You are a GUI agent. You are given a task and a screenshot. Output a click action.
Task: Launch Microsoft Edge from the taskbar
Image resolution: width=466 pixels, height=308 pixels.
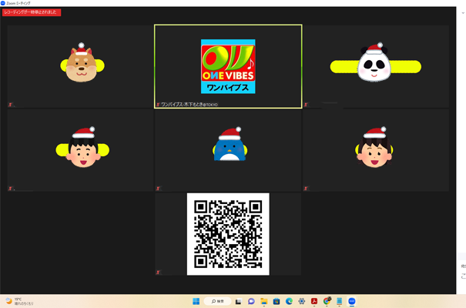click(x=289, y=301)
